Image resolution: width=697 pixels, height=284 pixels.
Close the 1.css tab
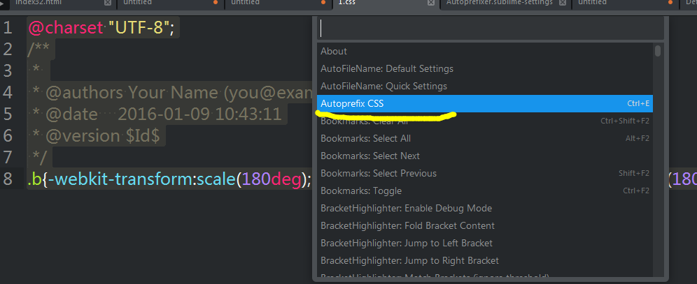pyautogui.click(x=431, y=3)
